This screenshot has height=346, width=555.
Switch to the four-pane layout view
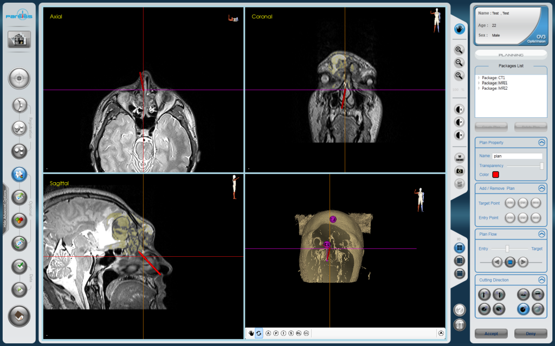(x=460, y=248)
